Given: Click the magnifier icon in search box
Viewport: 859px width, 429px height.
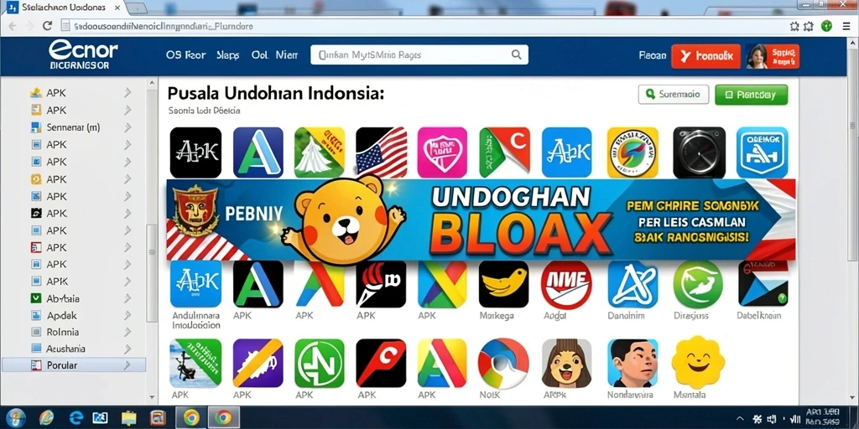Looking at the screenshot, I should click(x=516, y=54).
